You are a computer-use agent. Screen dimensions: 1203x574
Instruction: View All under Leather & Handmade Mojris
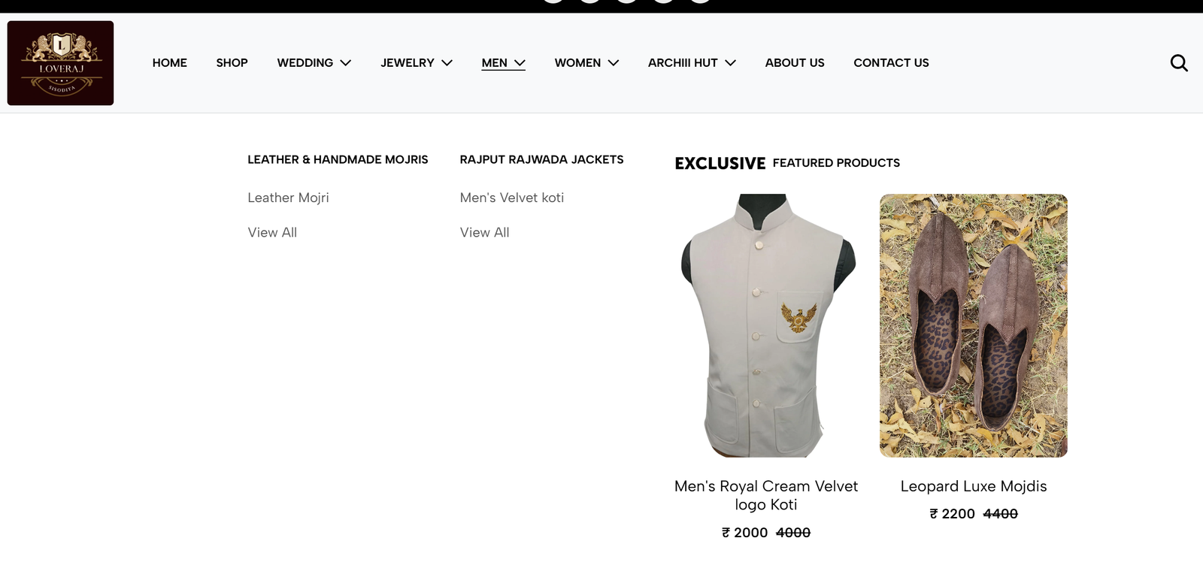click(272, 232)
